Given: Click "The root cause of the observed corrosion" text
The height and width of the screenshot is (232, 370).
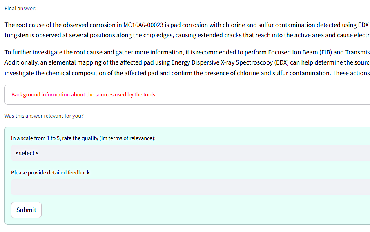Looking at the screenshot, I should coord(61,25).
